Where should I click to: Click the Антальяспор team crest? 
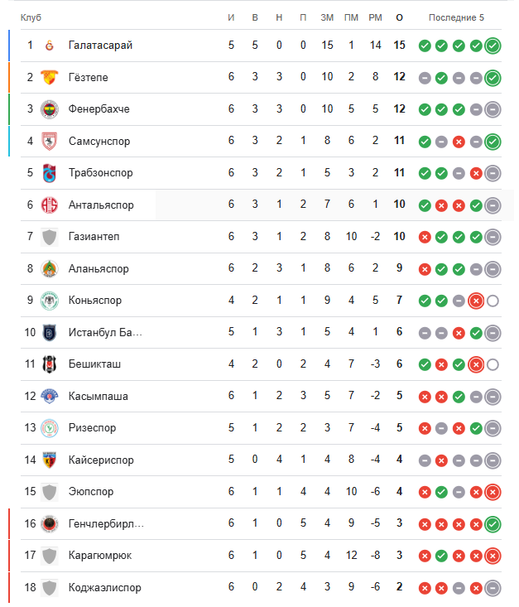click(x=49, y=205)
